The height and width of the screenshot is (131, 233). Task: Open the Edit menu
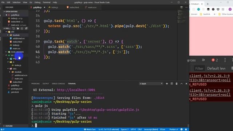click(8, 3)
